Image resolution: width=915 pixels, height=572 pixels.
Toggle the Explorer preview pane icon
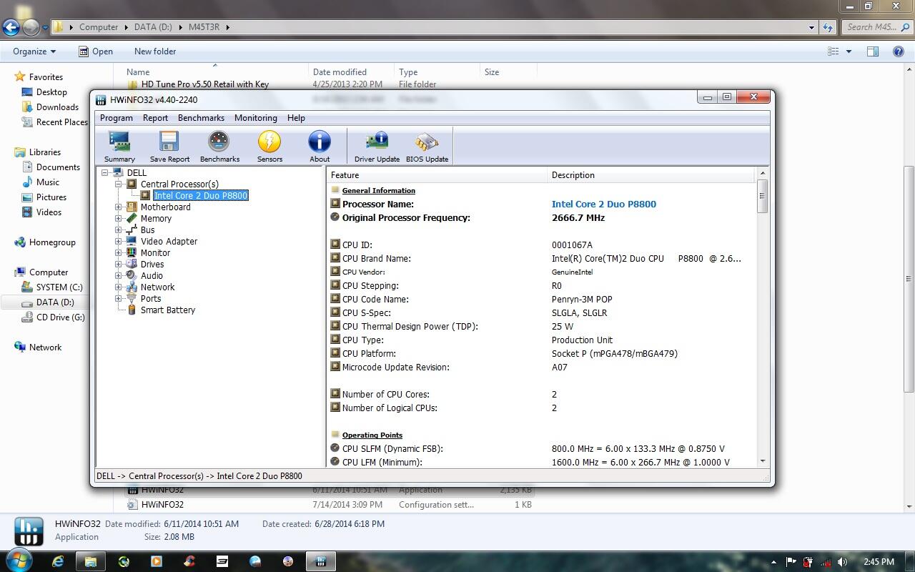pos(872,51)
